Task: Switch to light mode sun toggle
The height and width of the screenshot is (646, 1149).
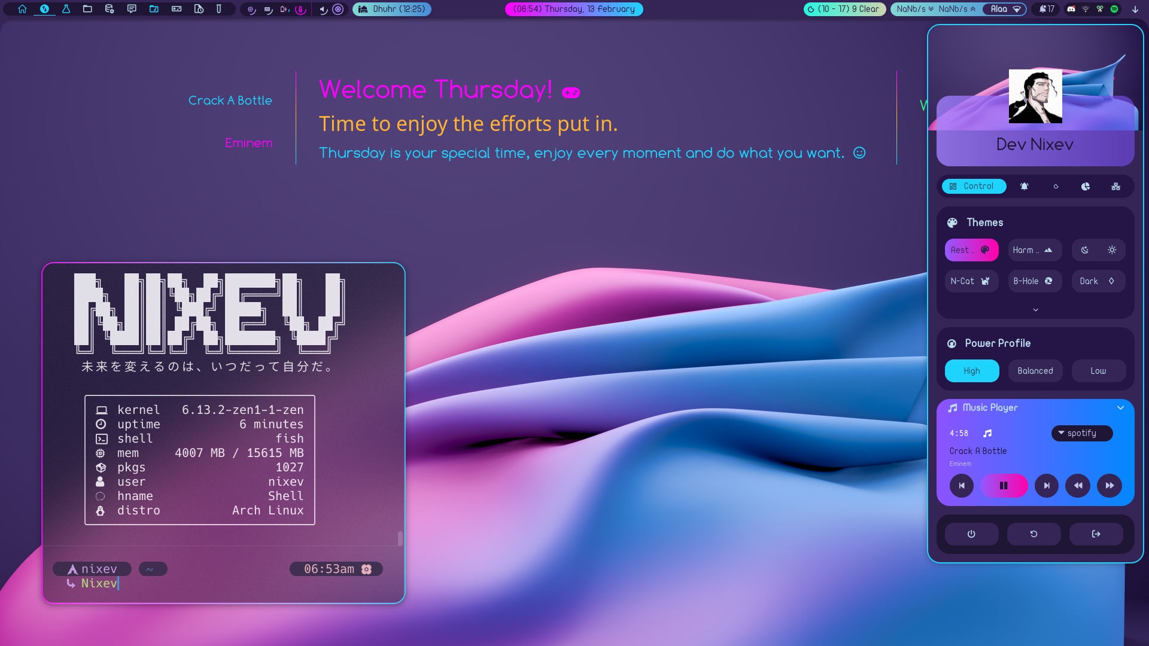Action: point(1112,250)
